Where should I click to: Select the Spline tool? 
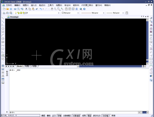tap(3, 45)
